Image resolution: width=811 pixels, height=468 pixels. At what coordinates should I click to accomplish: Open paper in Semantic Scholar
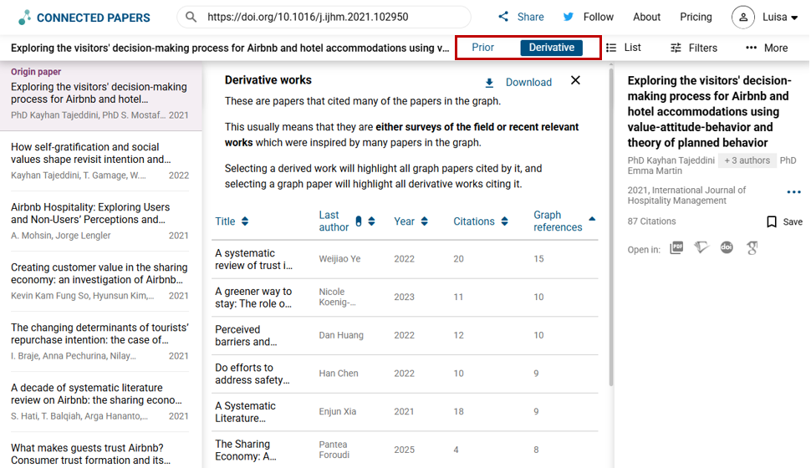point(701,248)
